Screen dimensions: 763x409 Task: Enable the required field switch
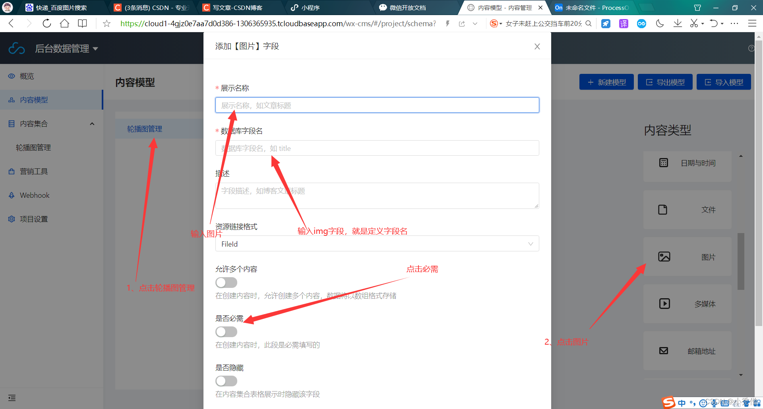click(x=226, y=332)
